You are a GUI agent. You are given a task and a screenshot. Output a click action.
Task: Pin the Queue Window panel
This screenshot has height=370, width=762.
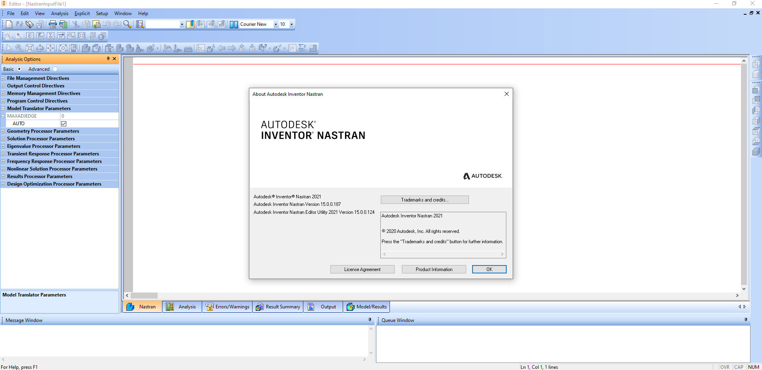click(x=746, y=320)
